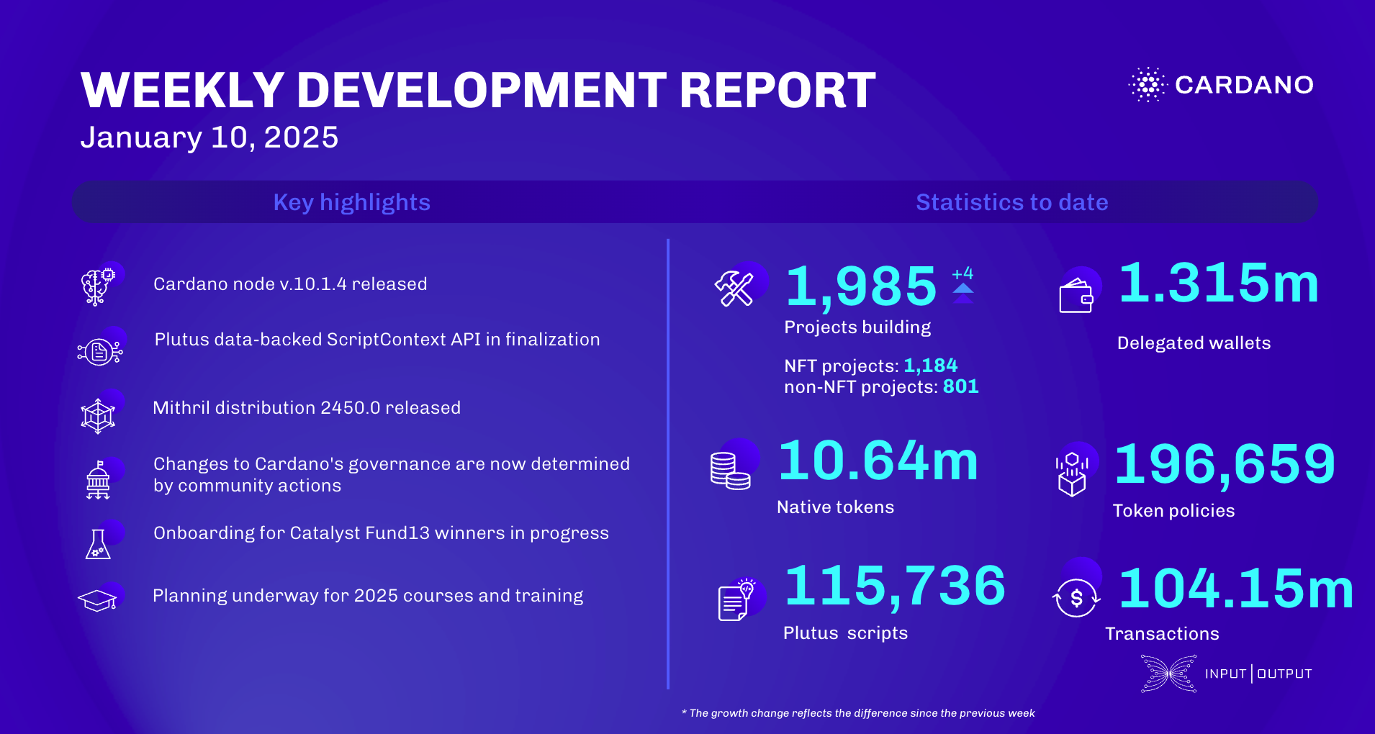
Task: Click the graduation cap icon beside 2025 courses
Action: click(97, 601)
